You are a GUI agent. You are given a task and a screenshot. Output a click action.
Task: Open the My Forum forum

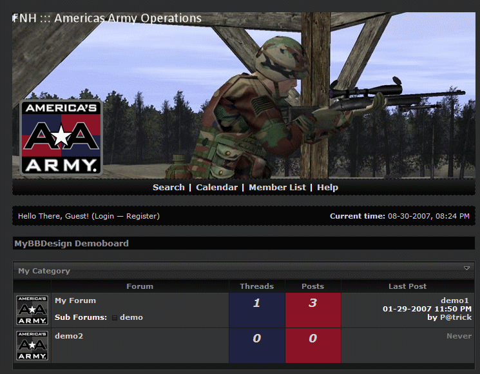click(x=75, y=300)
